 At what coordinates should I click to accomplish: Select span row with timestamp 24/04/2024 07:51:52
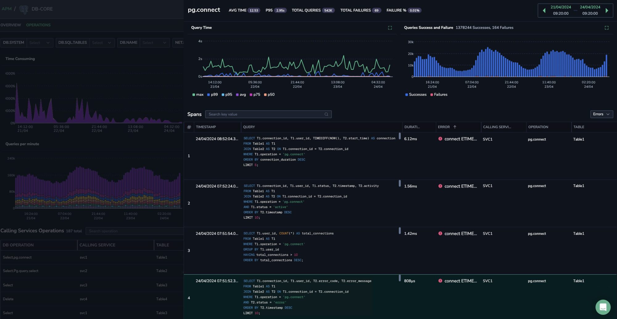pyautogui.click(x=400, y=297)
